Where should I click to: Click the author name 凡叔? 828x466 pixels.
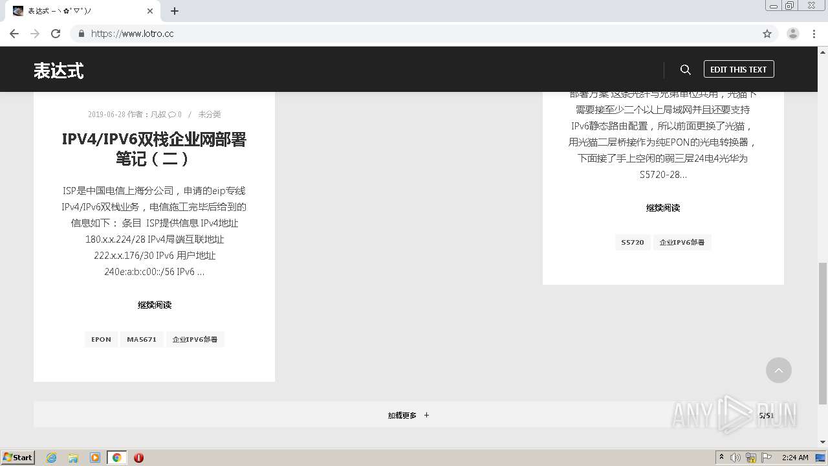pyautogui.click(x=158, y=115)
